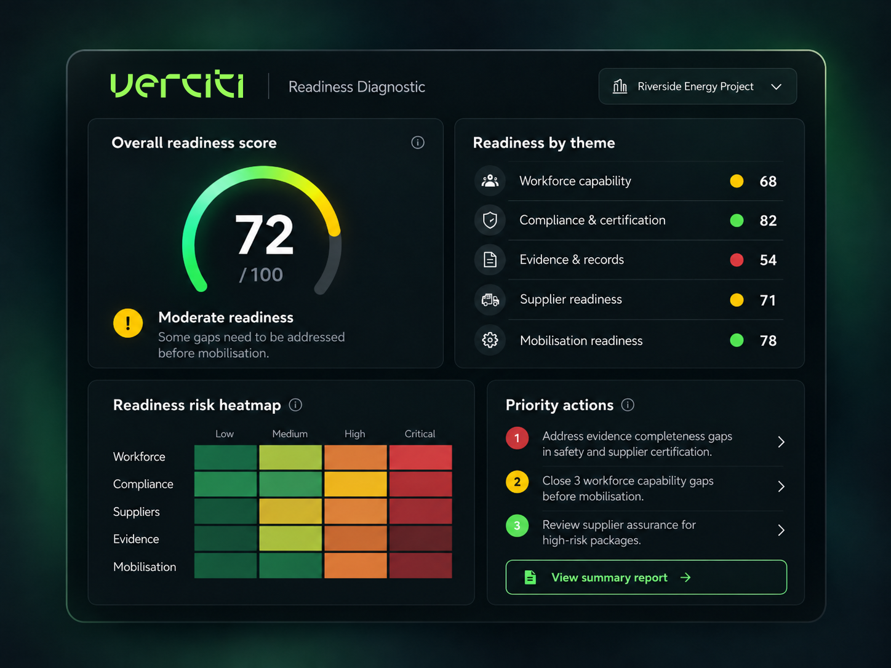
Task: Click the Suppliers row label in heatmap
Action: 137,512
